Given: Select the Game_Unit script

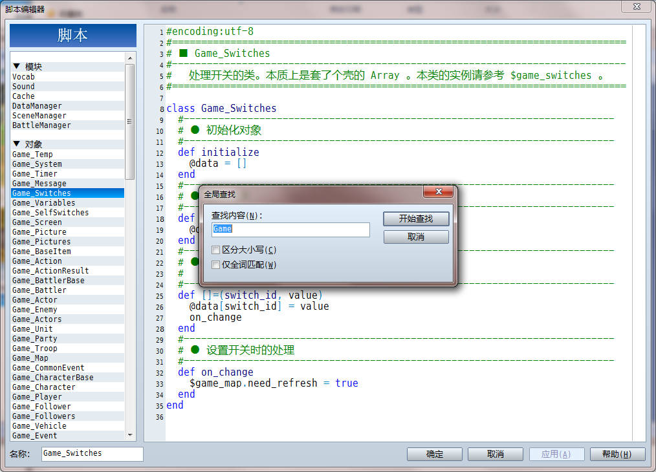Looking at the screenshot, I should (68, 329).
